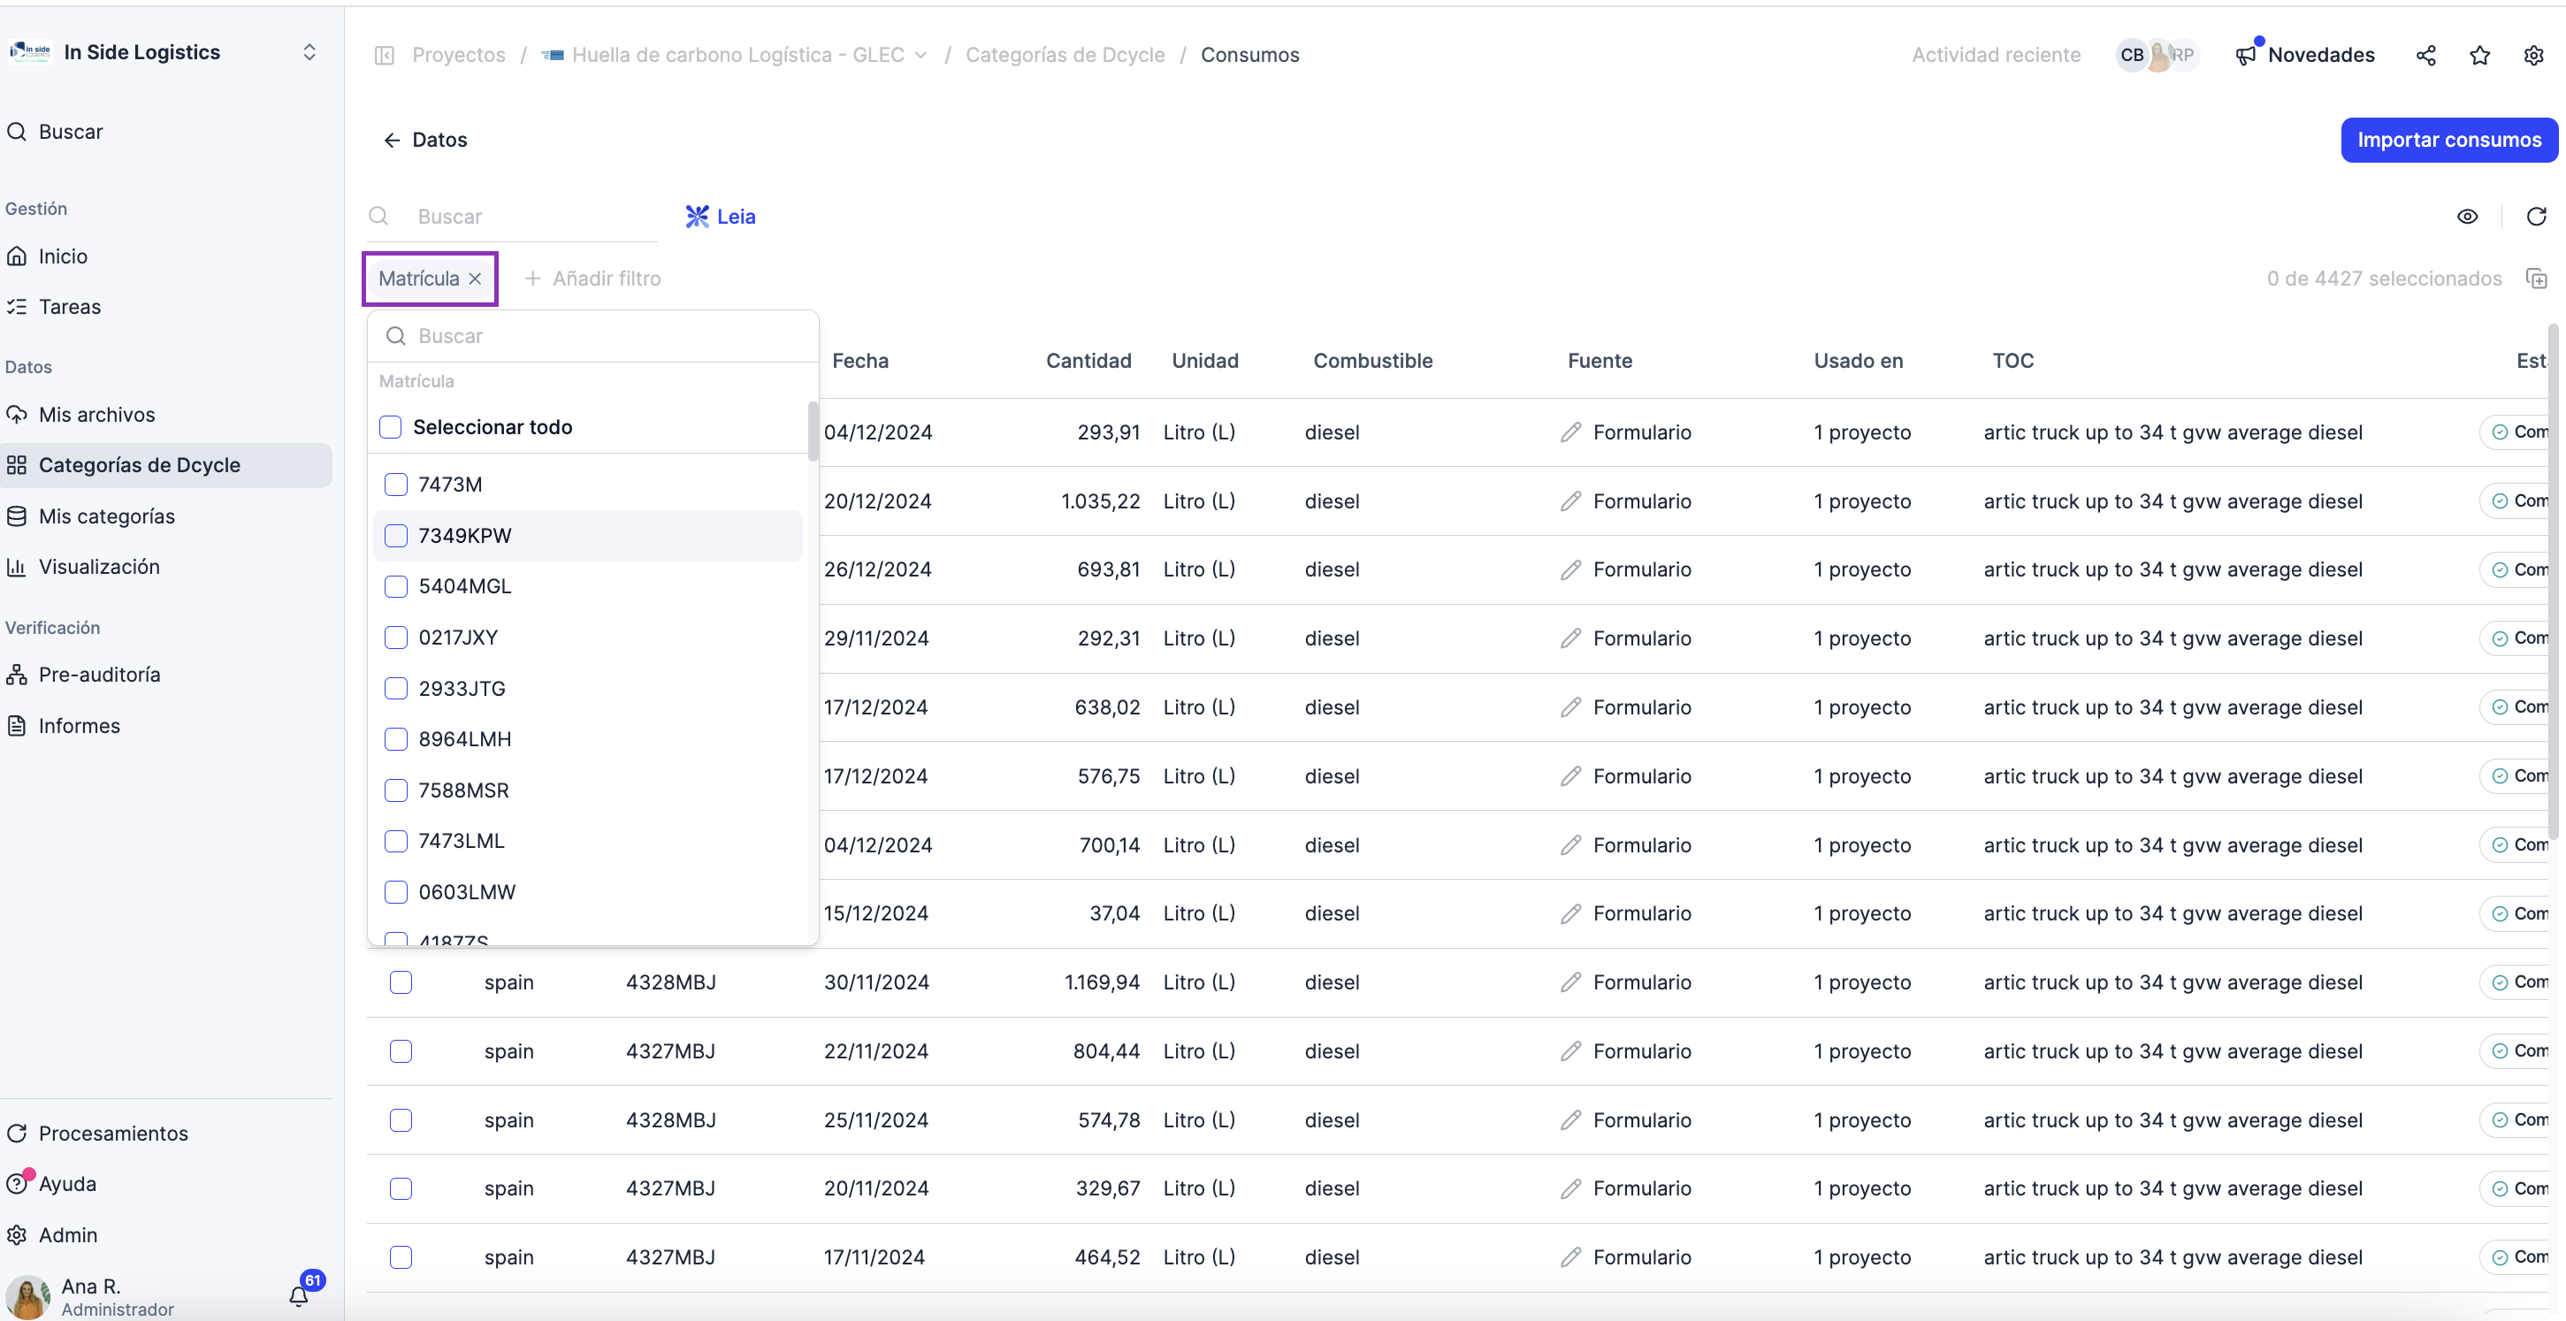Screen dimensions: 2566x1321
Task: Open Admin settings in sidebar
Action: 68,1234
